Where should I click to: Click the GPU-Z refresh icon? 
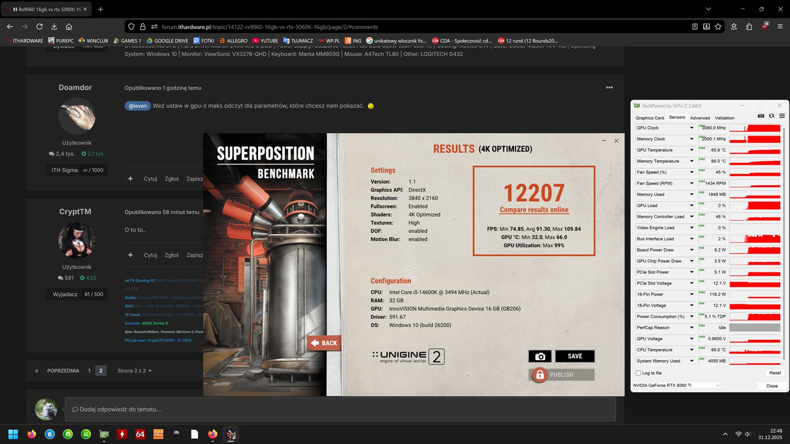pyautogui.click(x=771, y=116)
